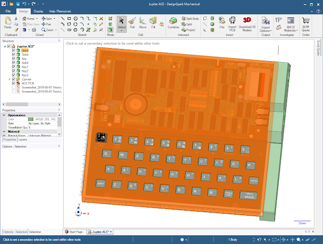Image resolution: width=323 pixels, height=244 pixels.
Task: Open the Help question mark icon
Action: (x=318, y=11)
